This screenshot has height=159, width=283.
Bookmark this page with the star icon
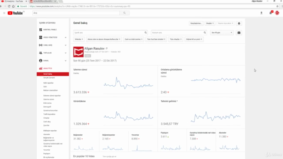(277, 6)
